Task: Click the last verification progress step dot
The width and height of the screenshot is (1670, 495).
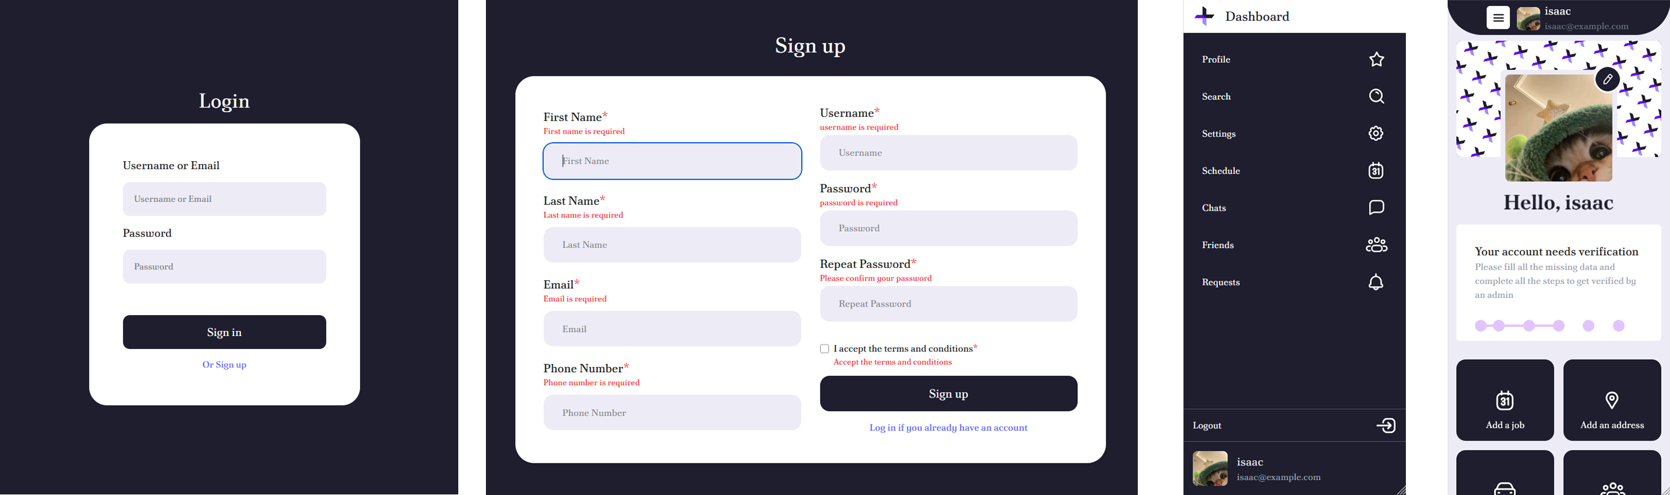Action: (x=1619, y=326)
